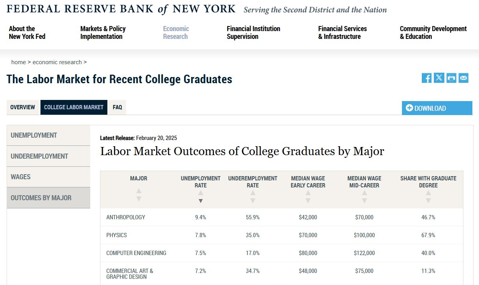This screenshot has height=285, width=479.
Task: Share page via Facebook icon
Action: [x=426, y=78]
